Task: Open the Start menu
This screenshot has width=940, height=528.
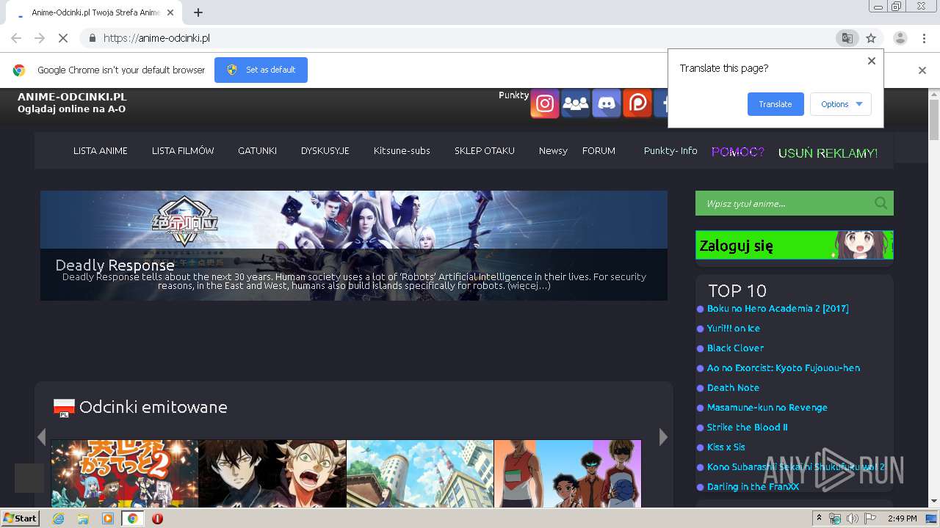Action: 20,518
